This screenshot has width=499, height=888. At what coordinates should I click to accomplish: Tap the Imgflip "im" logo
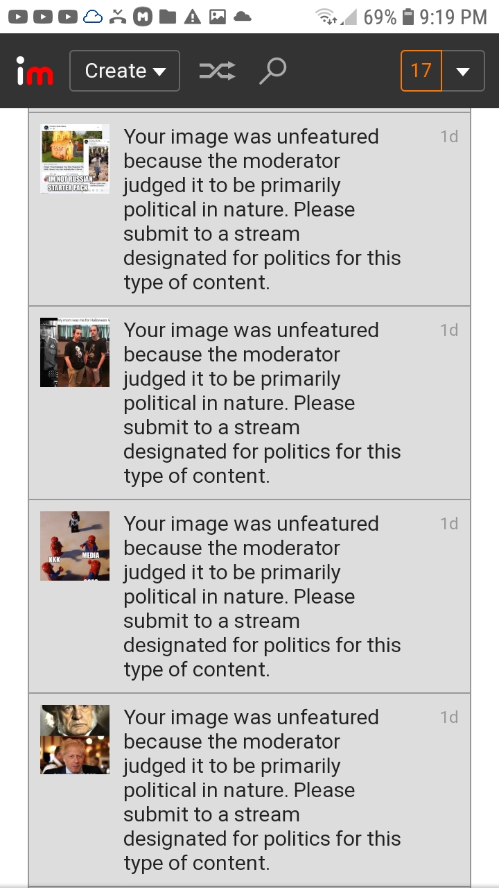pos(35,71)
